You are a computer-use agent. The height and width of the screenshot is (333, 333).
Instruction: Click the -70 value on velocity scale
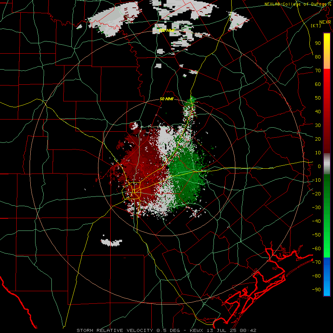(316, 262)
